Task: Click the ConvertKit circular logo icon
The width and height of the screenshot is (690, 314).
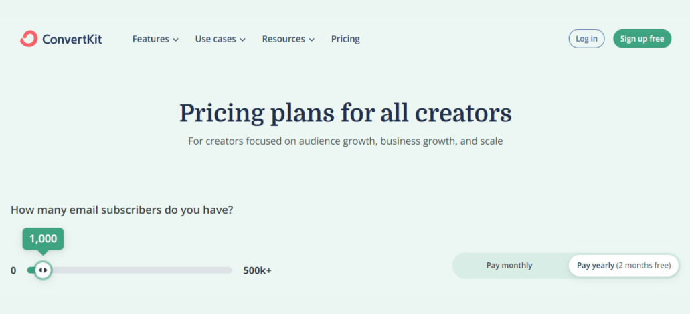Action: tap(29, 39)
